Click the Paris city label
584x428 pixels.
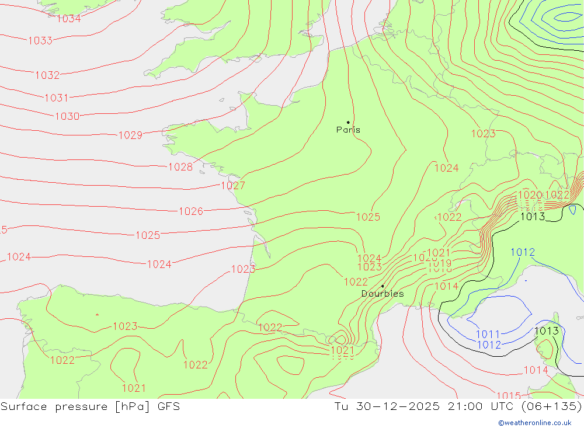point(348,130)
